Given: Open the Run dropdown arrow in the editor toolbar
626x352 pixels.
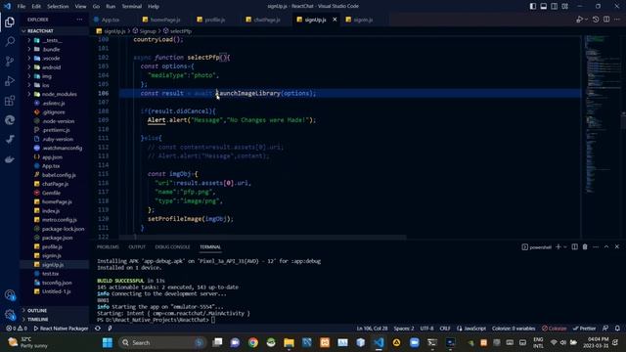Looking at the screenshot, I should pyautogui.click(x=586, y=20).
